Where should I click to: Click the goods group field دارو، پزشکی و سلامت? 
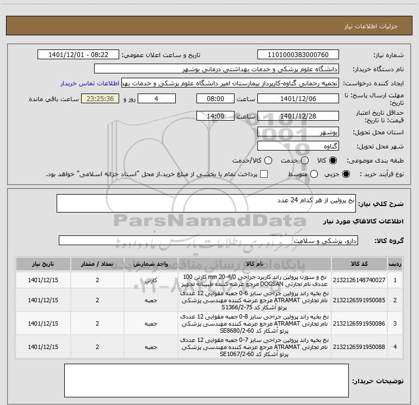tap(208, 240)
